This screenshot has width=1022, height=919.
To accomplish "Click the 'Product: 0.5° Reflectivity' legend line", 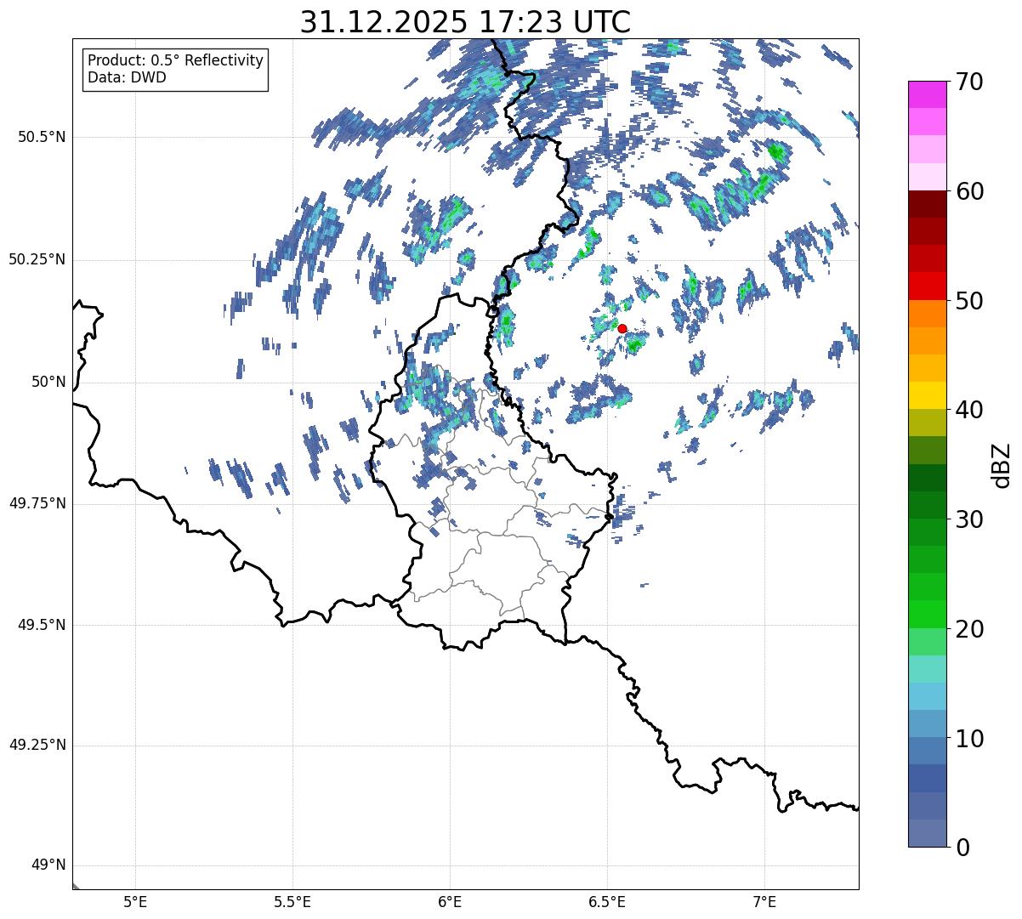I will point(175,61).
